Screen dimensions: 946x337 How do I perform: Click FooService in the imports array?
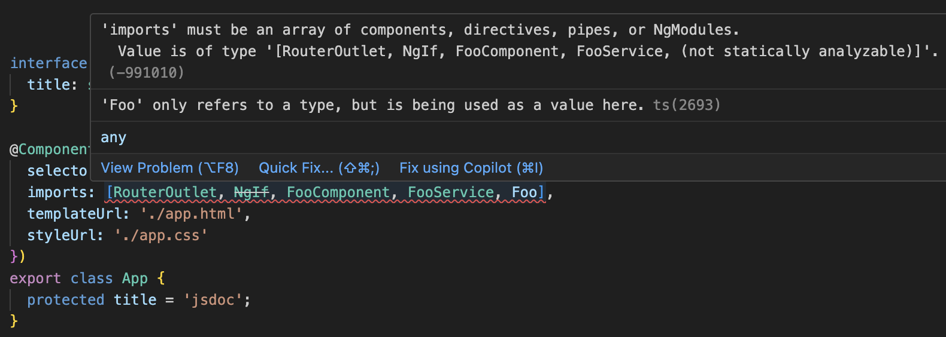pyautogui.click(x=451, y=192)
